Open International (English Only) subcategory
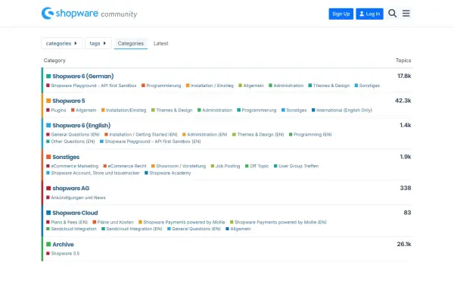The height and width of the screenshot is (284, 454). pyautogui.click(x=344, y=111)
